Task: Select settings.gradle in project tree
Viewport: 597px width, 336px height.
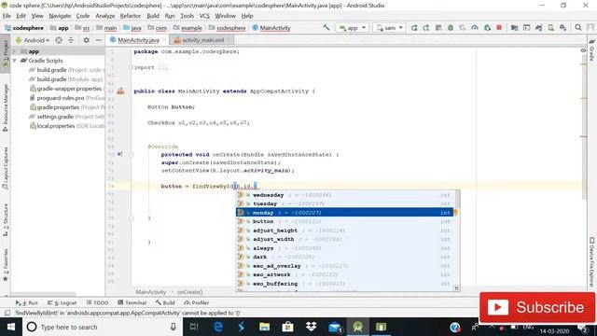Action: pyautogui.click(x=65, y=117)
